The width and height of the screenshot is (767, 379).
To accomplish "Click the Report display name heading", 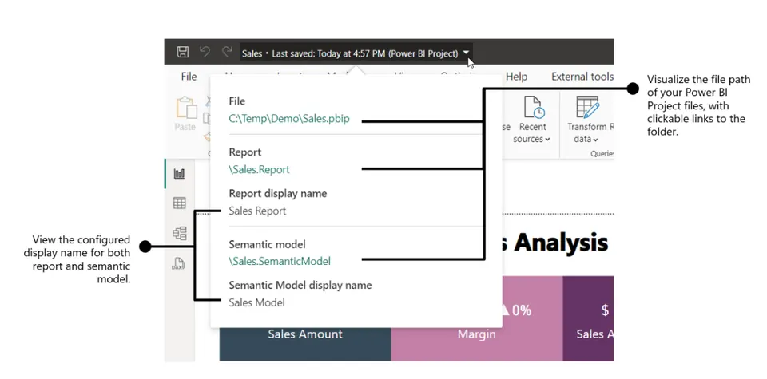I will [278, 193].
